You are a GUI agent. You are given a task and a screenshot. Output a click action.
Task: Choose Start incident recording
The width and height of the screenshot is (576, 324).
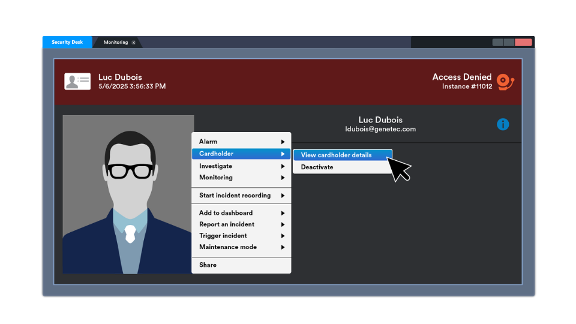(235, 196)
